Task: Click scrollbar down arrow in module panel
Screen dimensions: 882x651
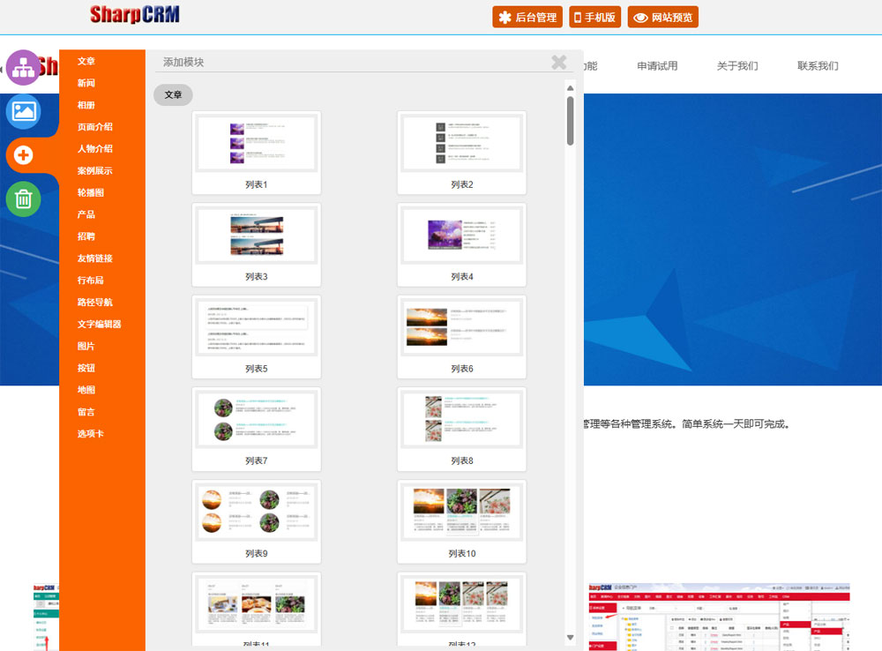Action: pyautogui.click(x=571, y=637)
